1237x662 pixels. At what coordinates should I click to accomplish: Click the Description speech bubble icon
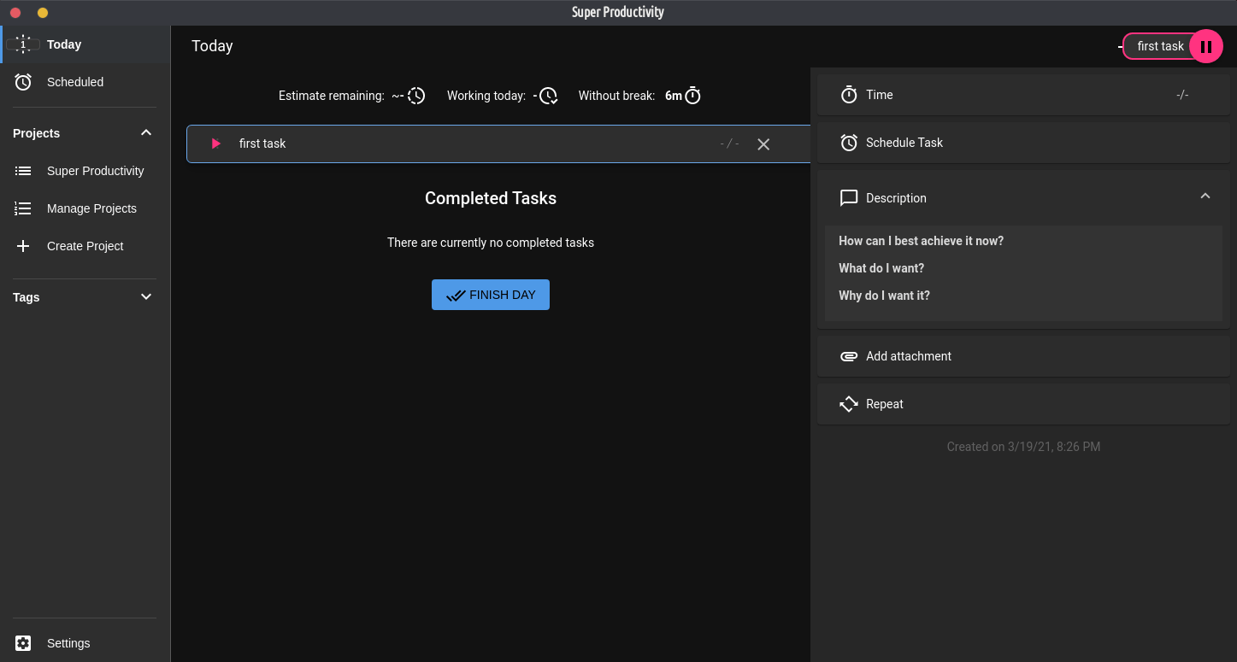(849, 198)
